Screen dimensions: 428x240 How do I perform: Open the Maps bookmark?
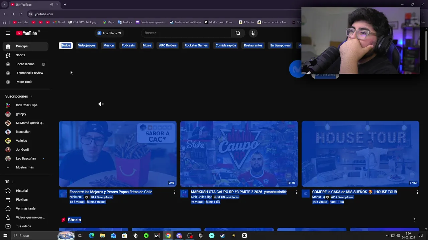(x=109, y=22)
